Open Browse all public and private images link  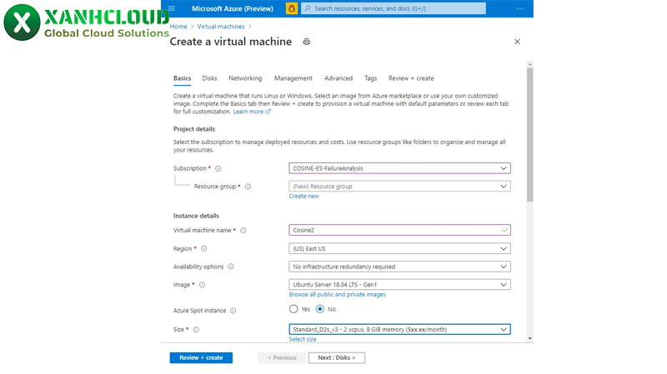click(x=338, y=295)
